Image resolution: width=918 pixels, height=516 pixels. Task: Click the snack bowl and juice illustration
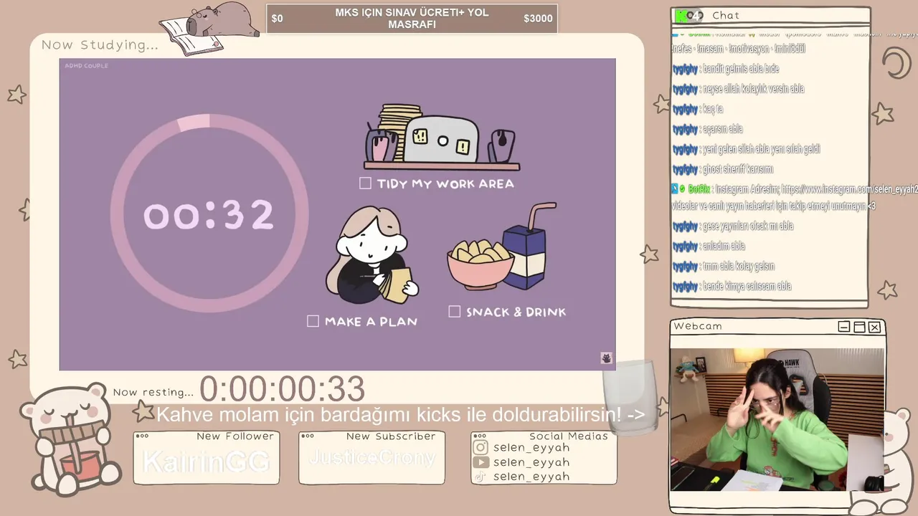[x=501, y=247]
